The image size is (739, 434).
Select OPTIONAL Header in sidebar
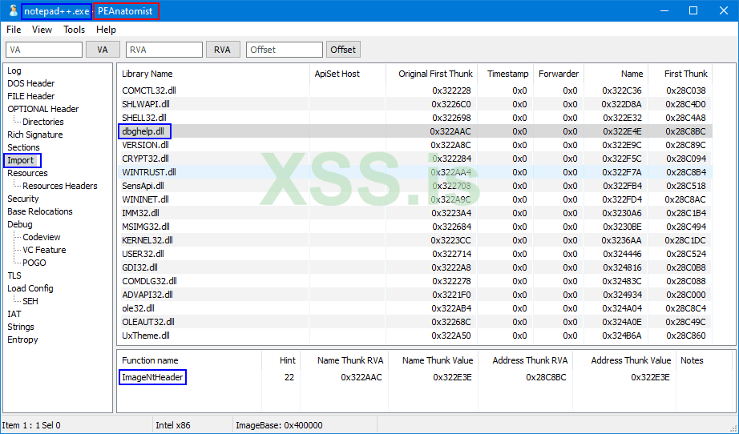[x=43, y=109]
